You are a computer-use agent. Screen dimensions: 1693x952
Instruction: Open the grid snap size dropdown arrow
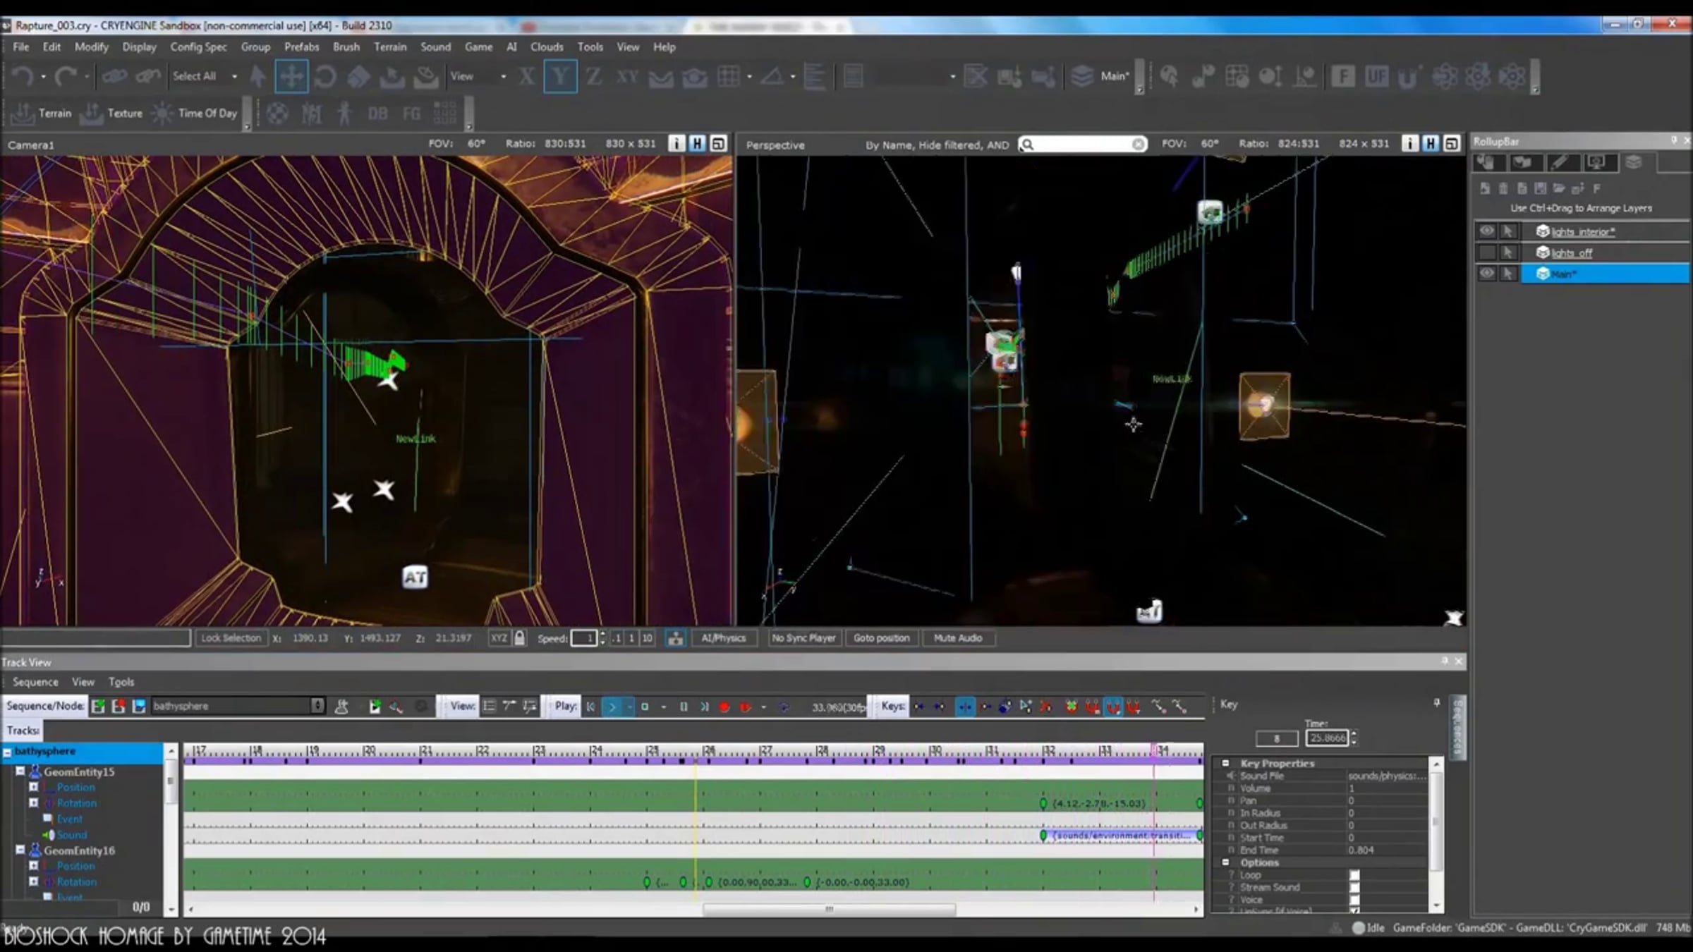pyautogui.click(x=749, y=76)
